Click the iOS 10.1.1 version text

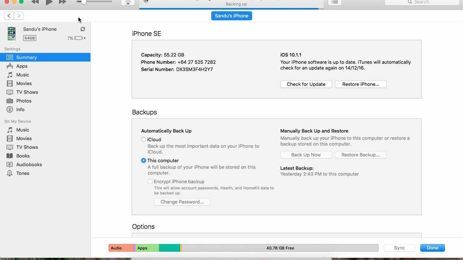point(291,55)
